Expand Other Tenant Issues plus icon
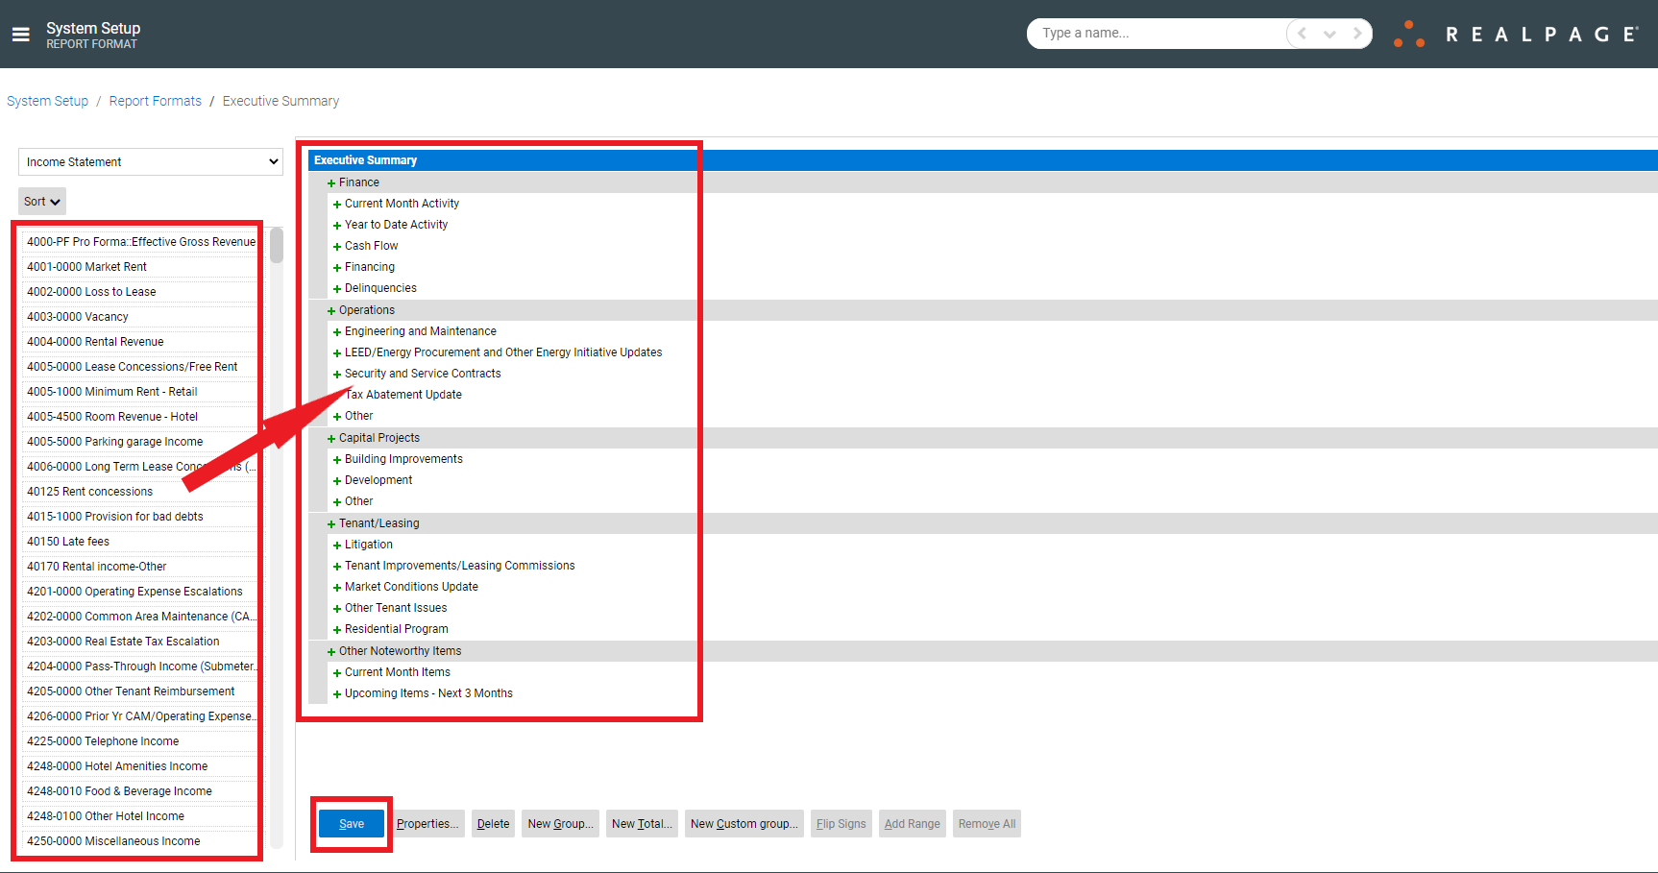 coord(337,609)
